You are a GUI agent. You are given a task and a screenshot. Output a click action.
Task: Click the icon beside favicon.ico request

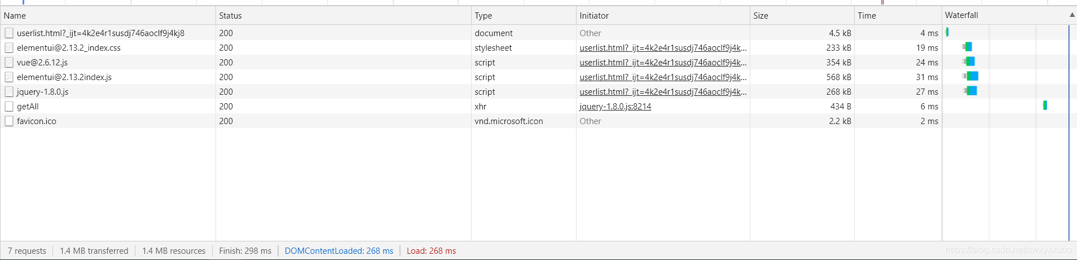tap(9, 121)
